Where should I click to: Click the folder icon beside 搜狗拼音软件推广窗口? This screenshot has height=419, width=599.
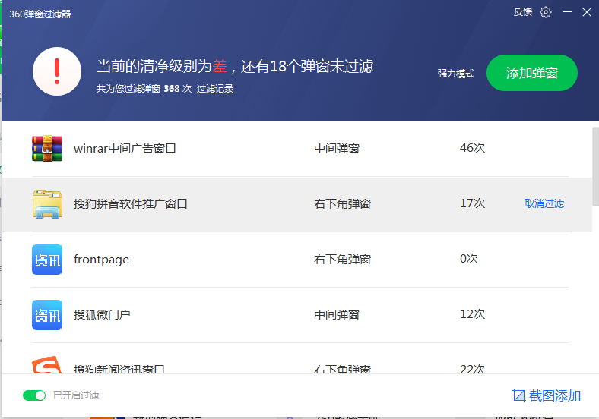click(47, 203)
